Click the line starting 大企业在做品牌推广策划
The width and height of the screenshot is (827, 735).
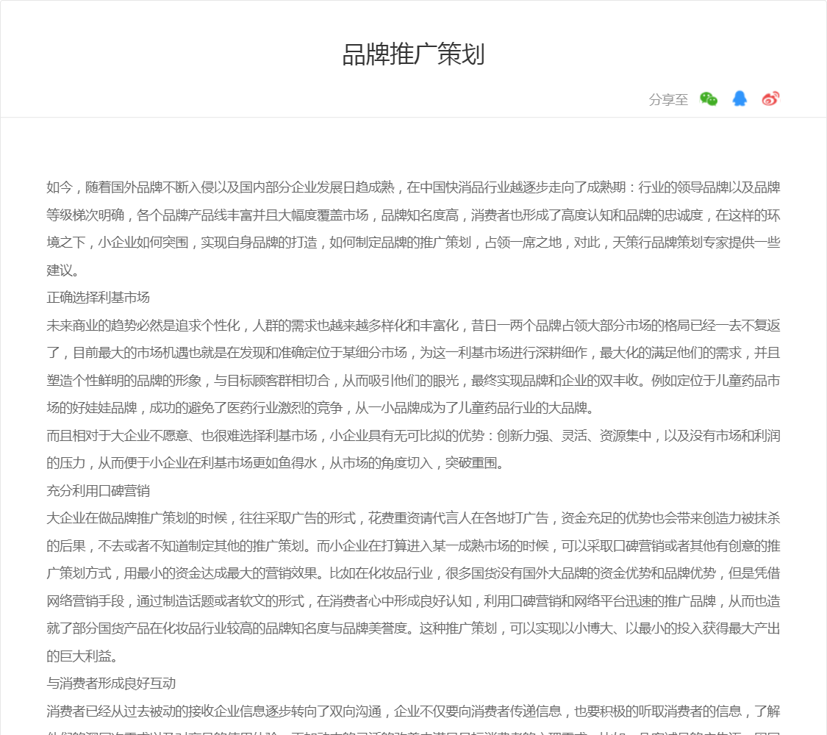[413, 518]
